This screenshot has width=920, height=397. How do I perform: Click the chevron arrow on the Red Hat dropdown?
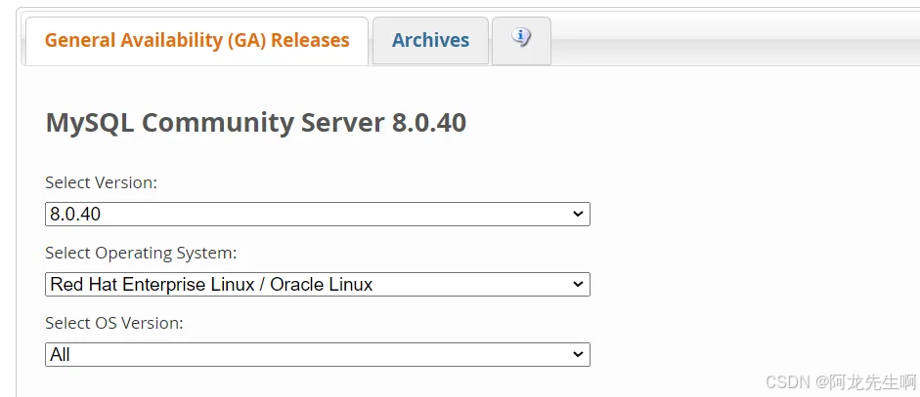(x=578, y=285)
